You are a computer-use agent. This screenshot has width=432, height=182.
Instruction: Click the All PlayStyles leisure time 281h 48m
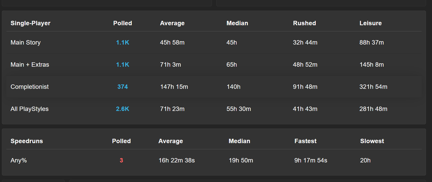(373, 109)
